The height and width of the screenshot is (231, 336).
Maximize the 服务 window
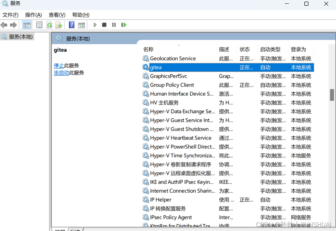click(x=306, y=4)
